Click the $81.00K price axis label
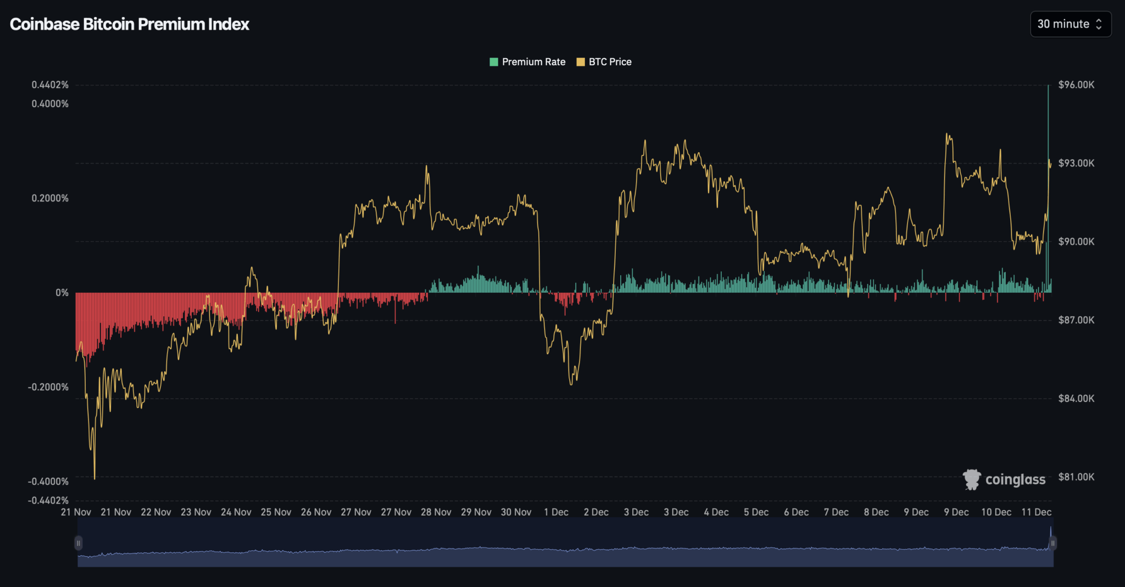The width and height of the screenshot is (1125, 587). pos(1076,477)
